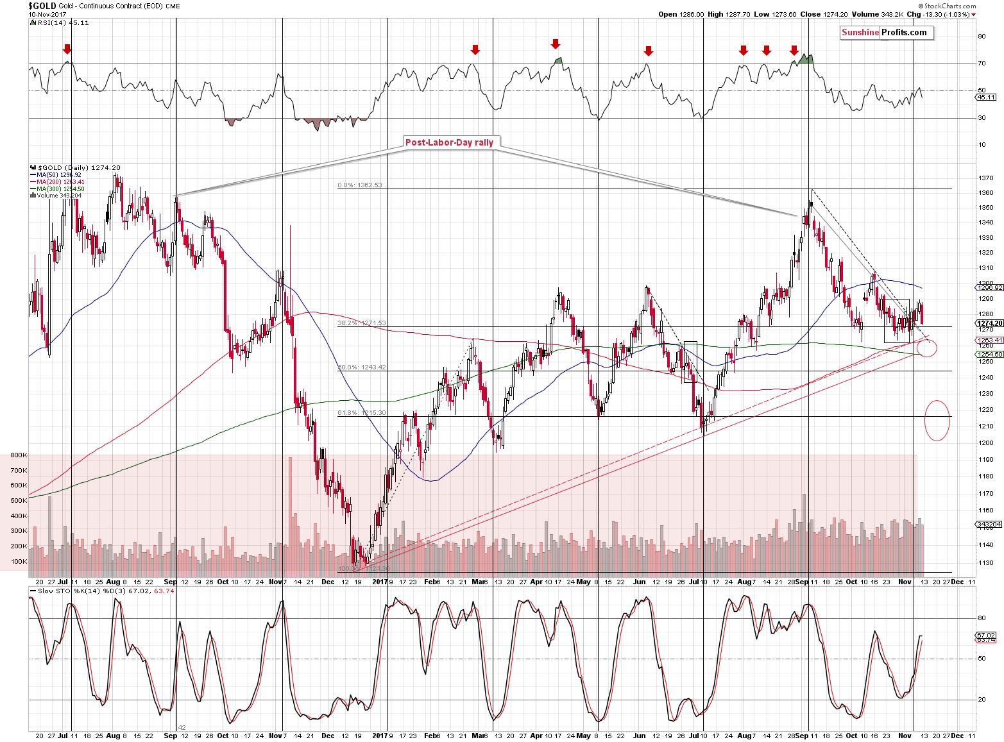Click the 1370 price axis label
1004x742 pixels.
(987, 178)
